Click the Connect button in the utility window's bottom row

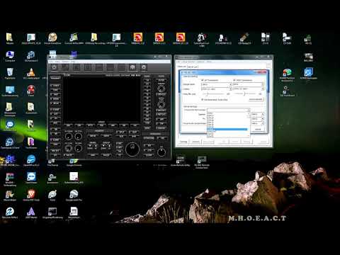195,142
